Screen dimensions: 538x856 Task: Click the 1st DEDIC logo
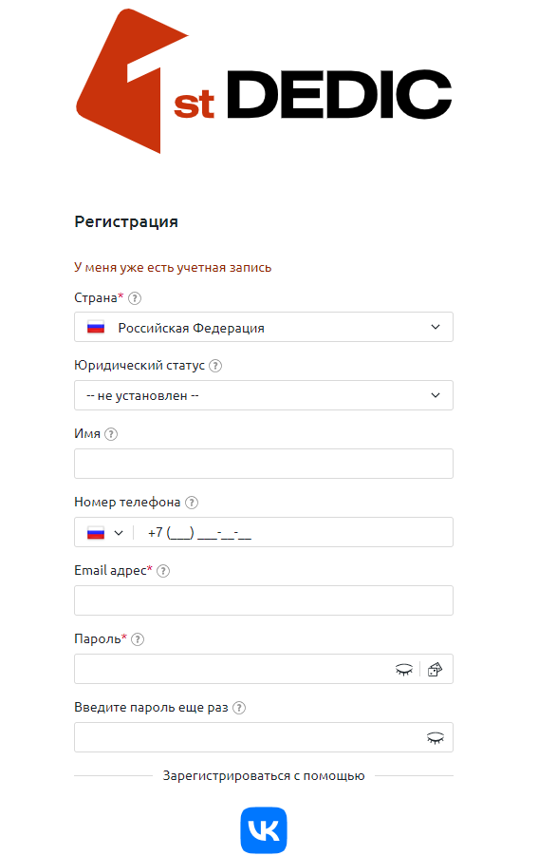263,81
